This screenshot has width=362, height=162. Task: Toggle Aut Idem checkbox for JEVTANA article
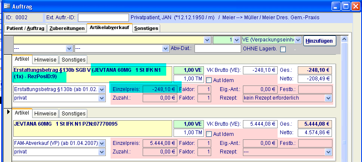pos(209,134)
